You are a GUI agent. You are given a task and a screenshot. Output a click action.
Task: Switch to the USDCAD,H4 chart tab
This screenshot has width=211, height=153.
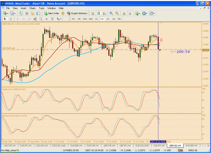[x=42, y=146]
